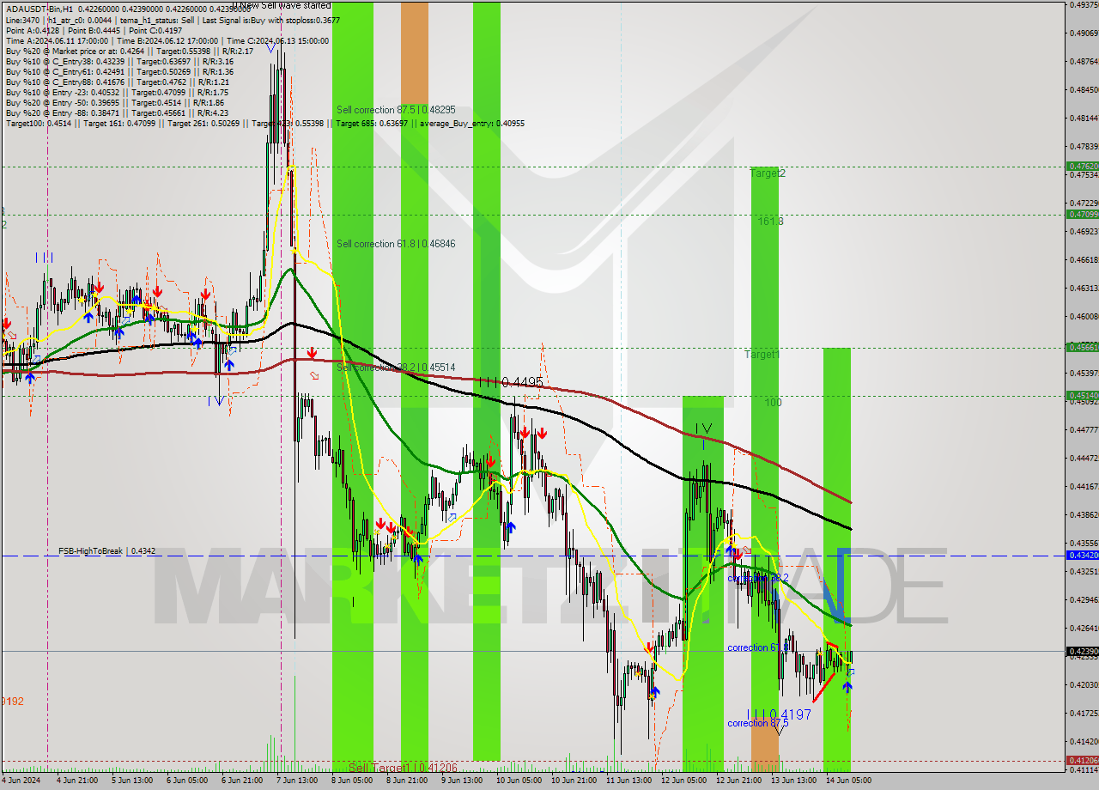Click the '100' Fibonacci level label
The image size is (1099, 790).
coord(774,402)
